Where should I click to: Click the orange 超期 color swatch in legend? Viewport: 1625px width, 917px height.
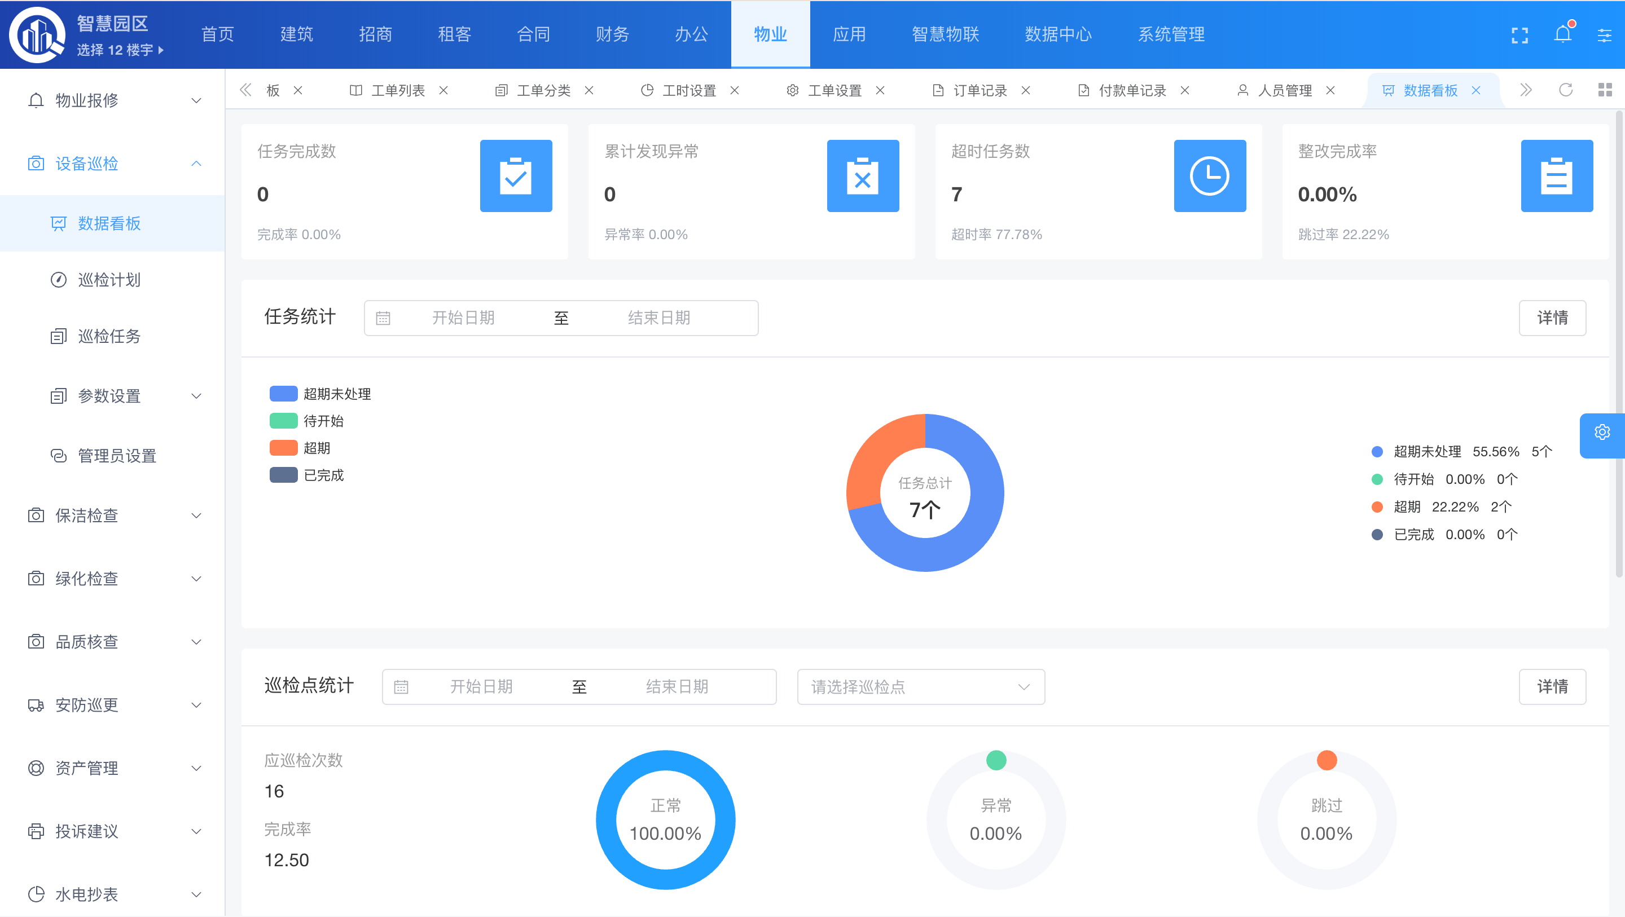(283, 448)
